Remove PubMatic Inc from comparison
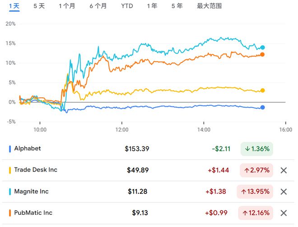Image resolution: width=298 pixels, height=227 pixels. pos(284,213)
